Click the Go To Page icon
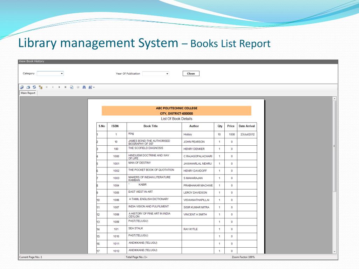359x269 pixels. 72,87
